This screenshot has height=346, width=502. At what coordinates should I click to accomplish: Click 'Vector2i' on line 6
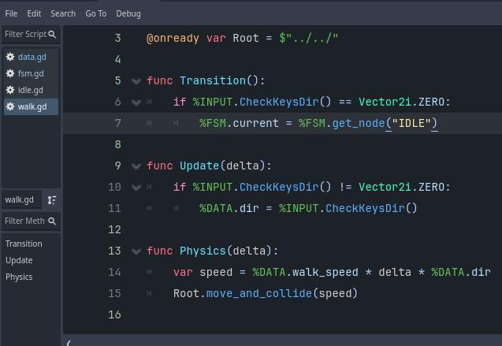[385, 102]
